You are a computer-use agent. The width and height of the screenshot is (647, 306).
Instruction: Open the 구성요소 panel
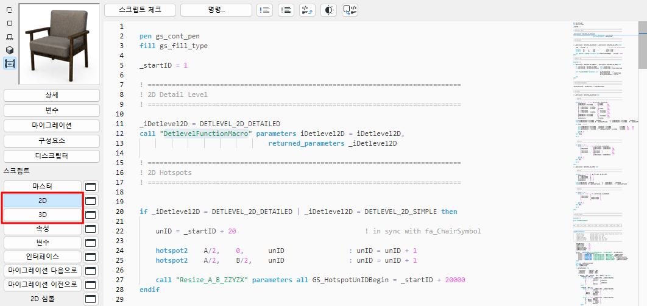(52, 141)
